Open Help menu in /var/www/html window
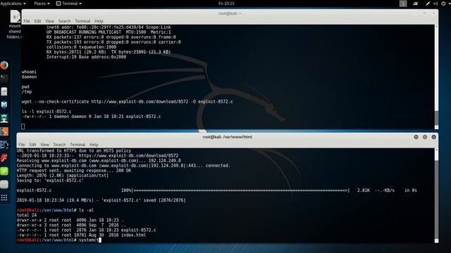The height and width of the screenshot is (253, 451). [94, 145]
